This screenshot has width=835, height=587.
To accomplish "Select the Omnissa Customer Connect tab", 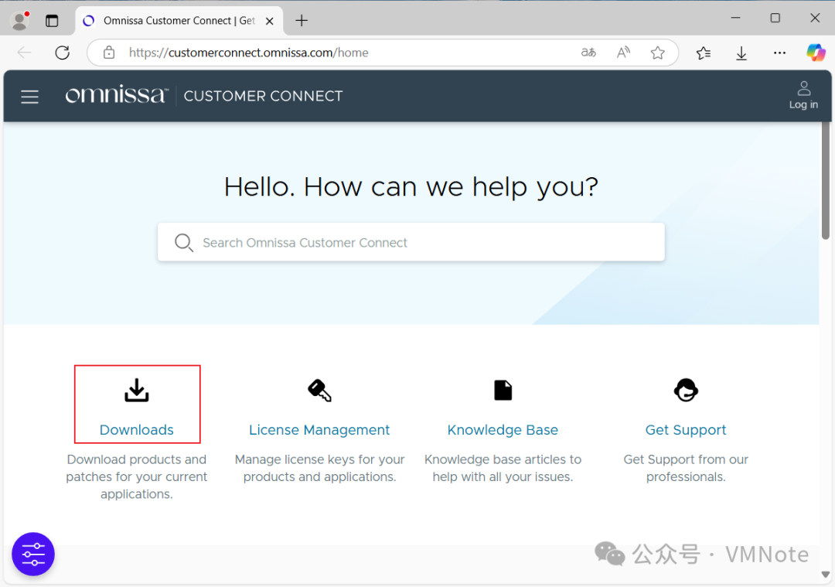I will [x=179, y=21].
